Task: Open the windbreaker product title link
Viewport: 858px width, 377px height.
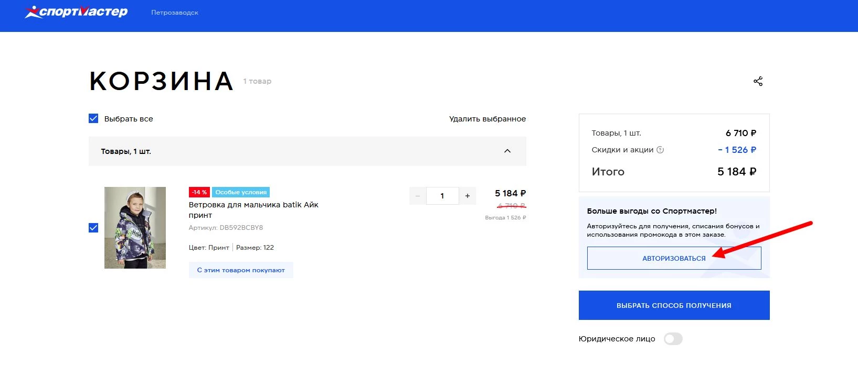Action: (x=253, y=210)
